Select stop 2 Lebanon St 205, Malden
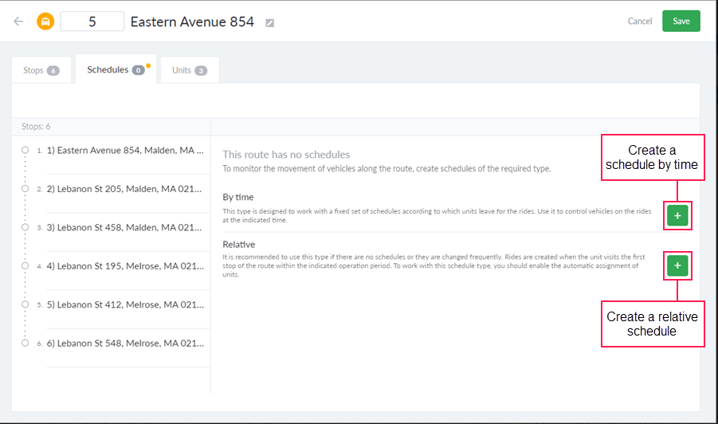 125,189
